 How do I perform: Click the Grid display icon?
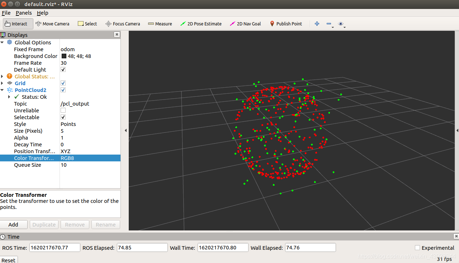coord(10,83)
